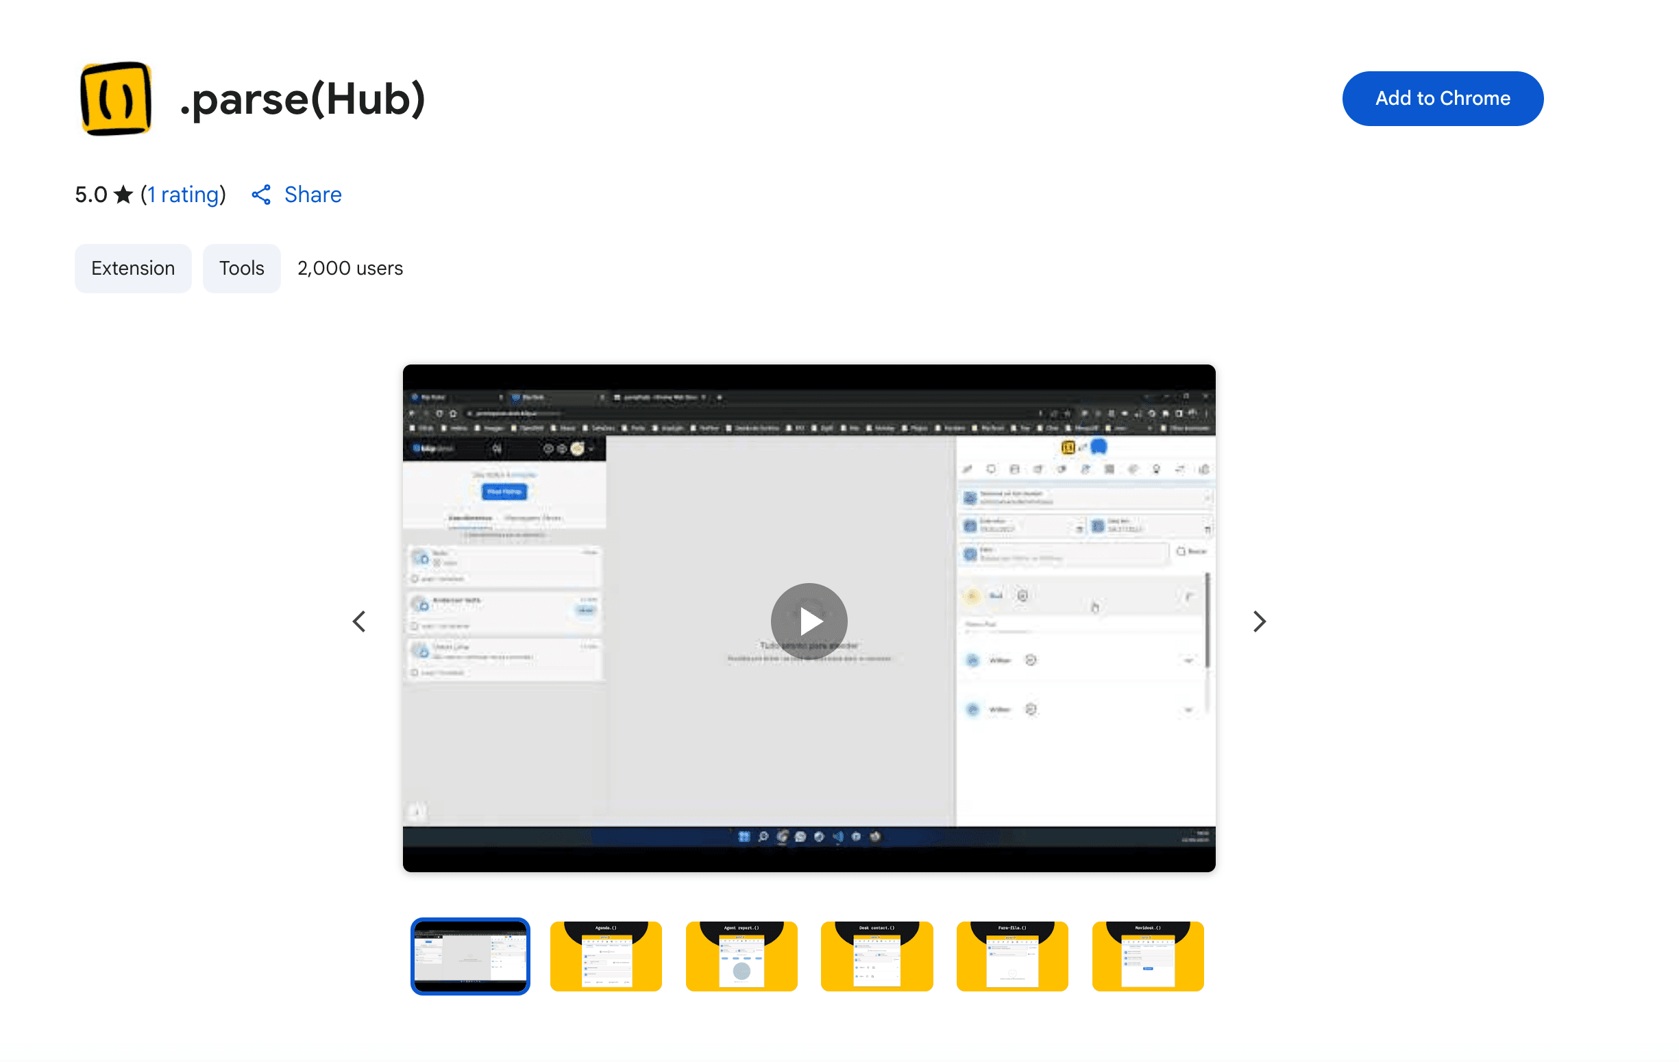
Task: Select the Fura-fila.() screenshot thumbnail
Action: point(1012,956)
